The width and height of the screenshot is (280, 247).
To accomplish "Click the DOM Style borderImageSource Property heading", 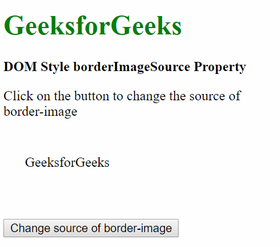I will [125, 67].
